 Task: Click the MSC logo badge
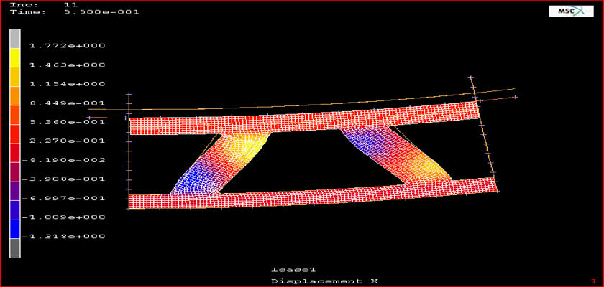point(571,11)
